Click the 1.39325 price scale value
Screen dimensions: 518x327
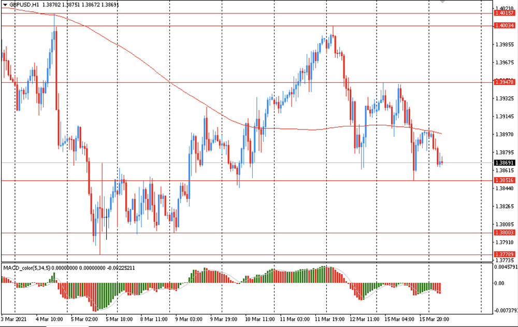[x=505, y=98]
